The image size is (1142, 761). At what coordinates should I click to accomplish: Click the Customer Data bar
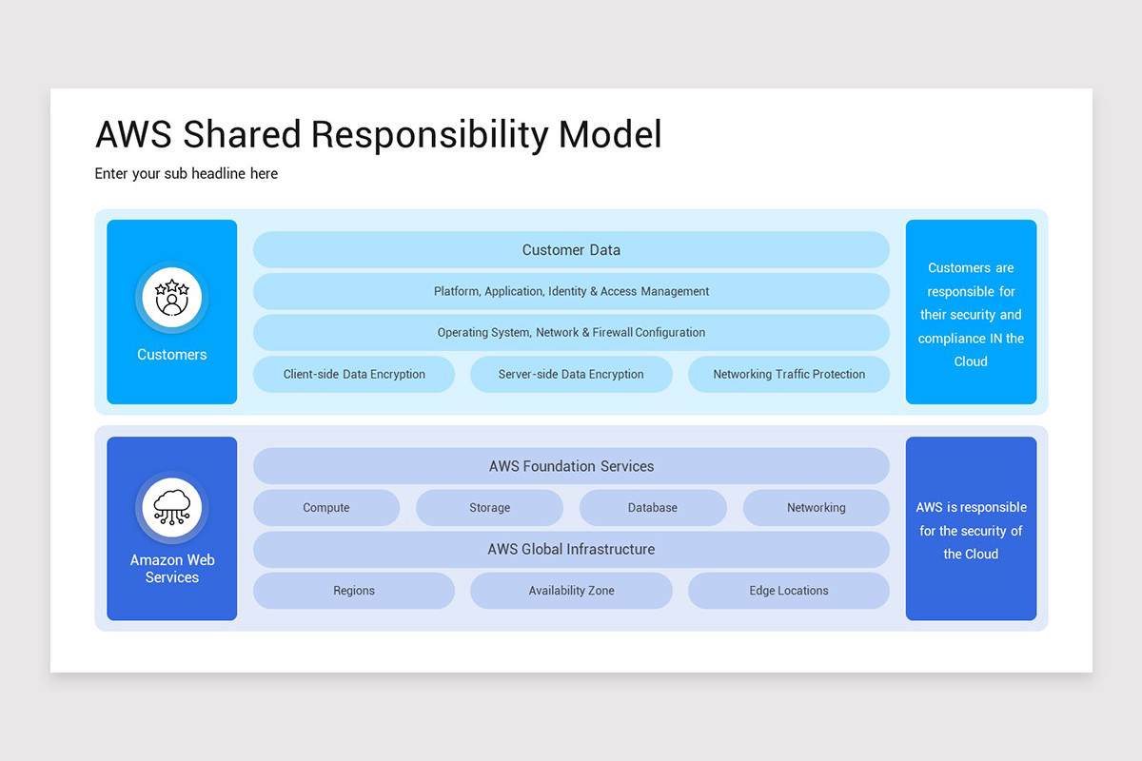(x=571, y=249)
